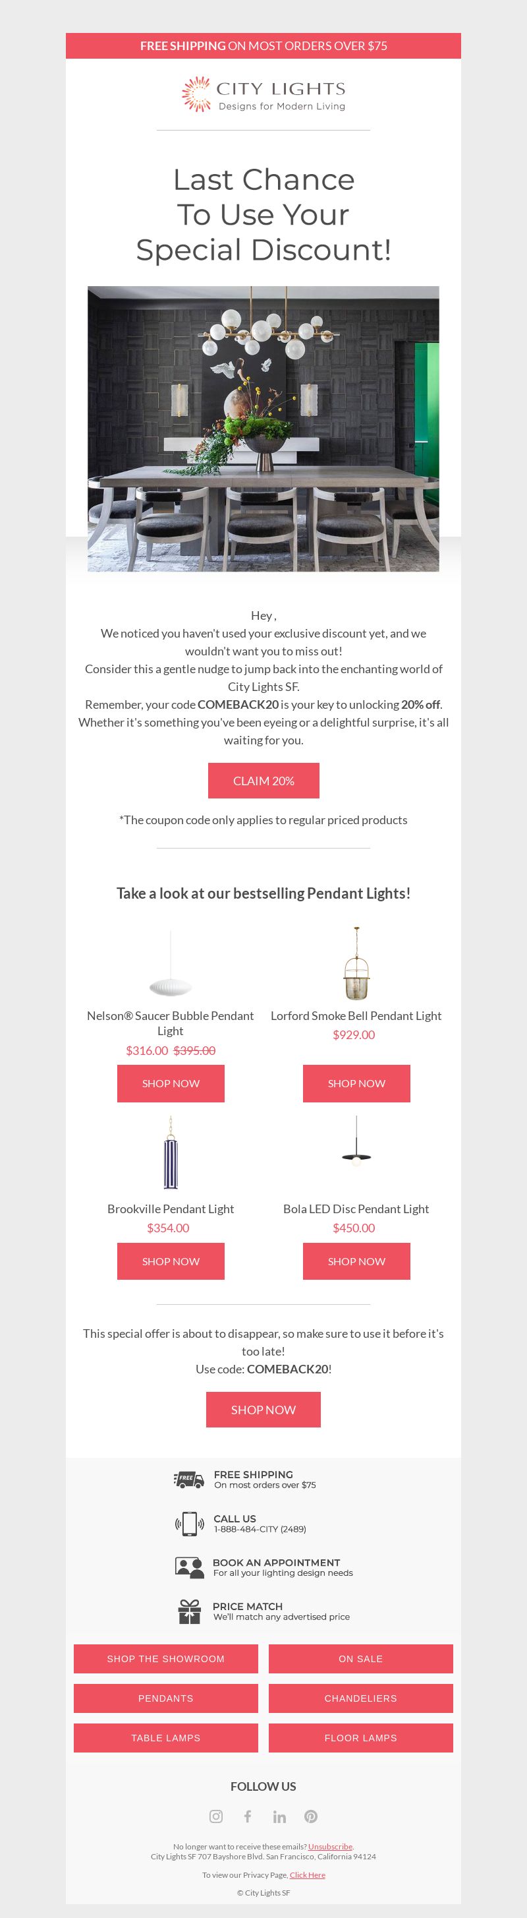The height and width of the screenshot is (1918, 527).
Task: Visit the LinkedIn social icon
Action: (279, 1816)
